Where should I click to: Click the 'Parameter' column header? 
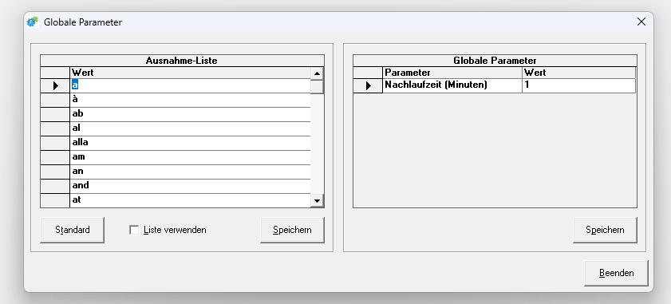[452, 73]
